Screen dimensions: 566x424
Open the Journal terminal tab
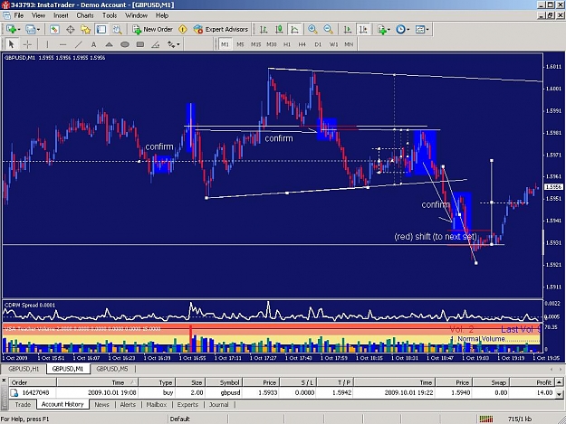pos(219,404)
